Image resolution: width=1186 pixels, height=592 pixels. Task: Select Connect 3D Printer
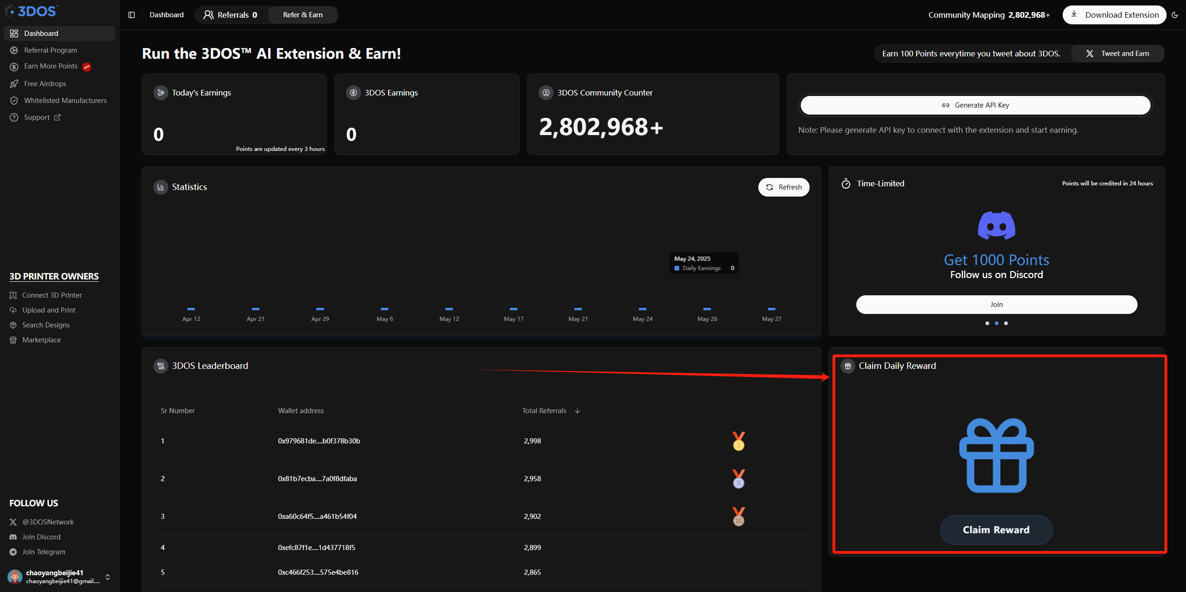[x=52, y=295]
